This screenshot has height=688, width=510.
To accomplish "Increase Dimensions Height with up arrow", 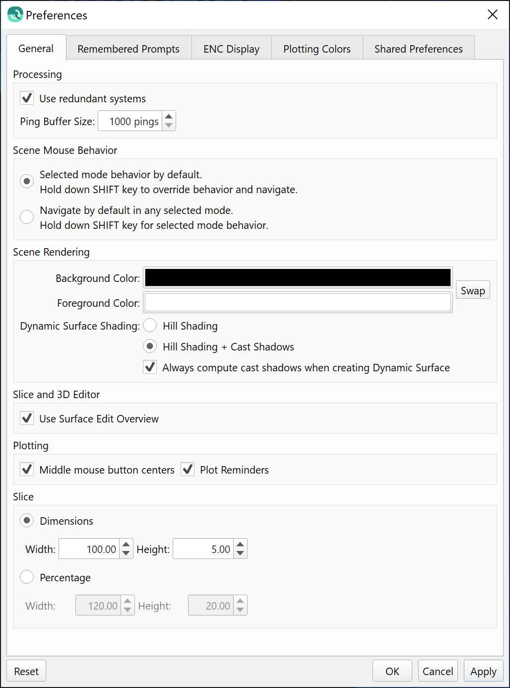I will [x=240, y=544].
